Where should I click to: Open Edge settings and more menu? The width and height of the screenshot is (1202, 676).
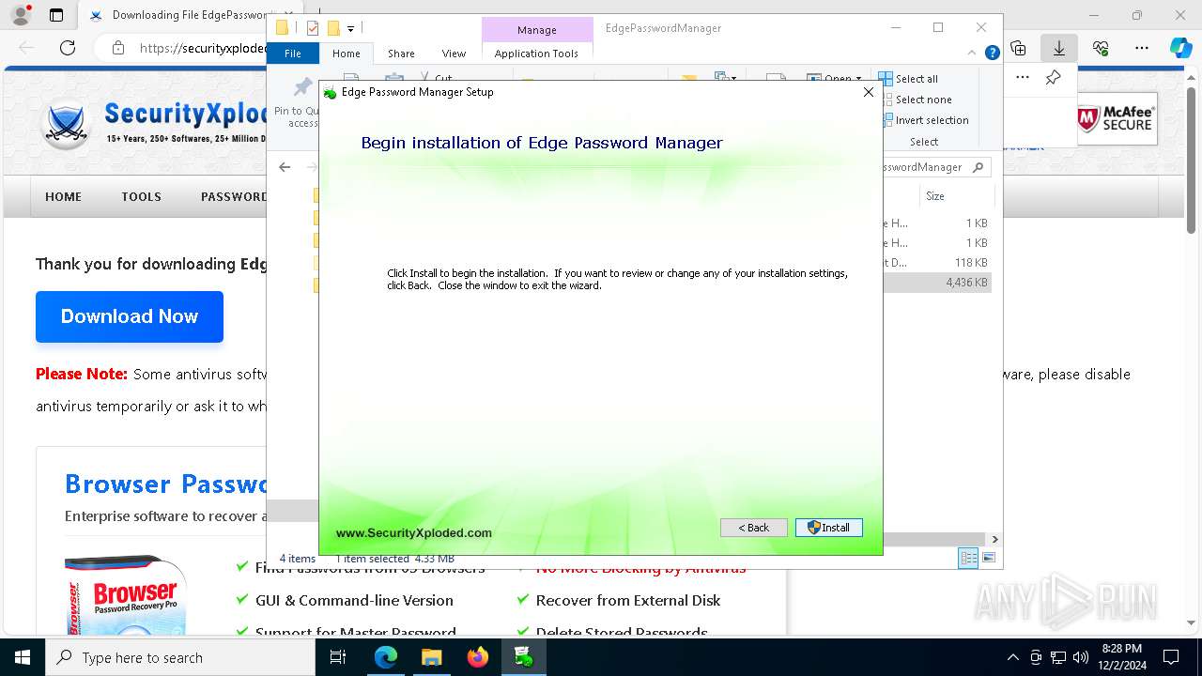tap(1142, 48)
